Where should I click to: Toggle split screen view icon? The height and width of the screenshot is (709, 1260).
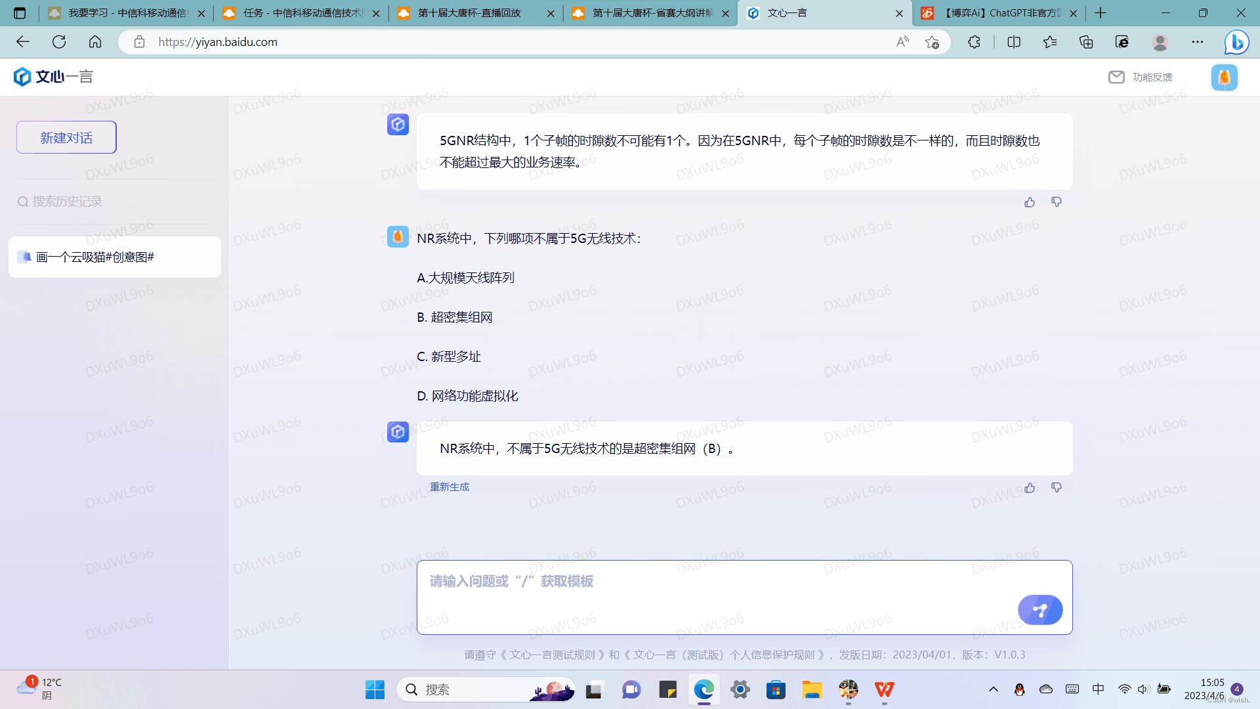[1014, 42]
